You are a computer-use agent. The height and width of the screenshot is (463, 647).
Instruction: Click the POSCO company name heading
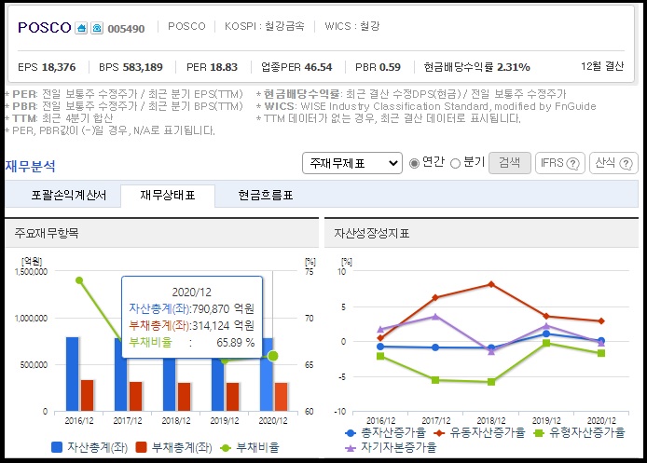(x=45, y=28)
